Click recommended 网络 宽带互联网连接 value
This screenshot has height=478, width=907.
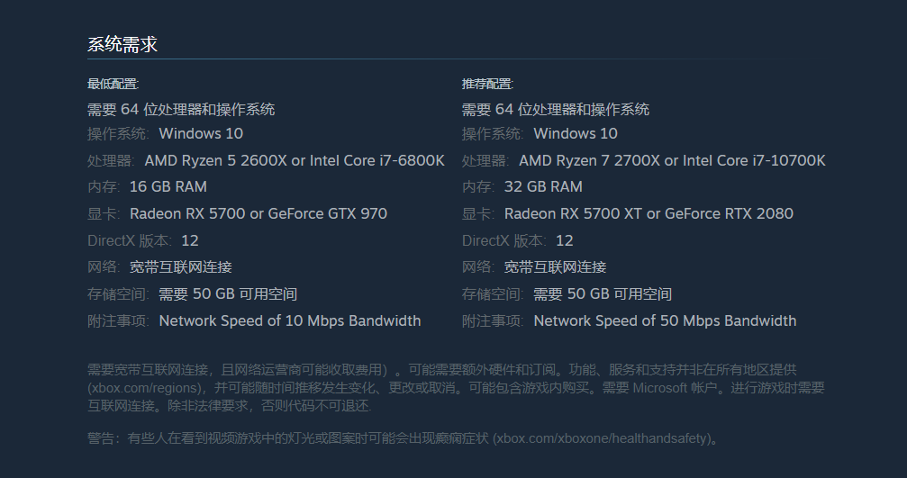tap(556, 267)
